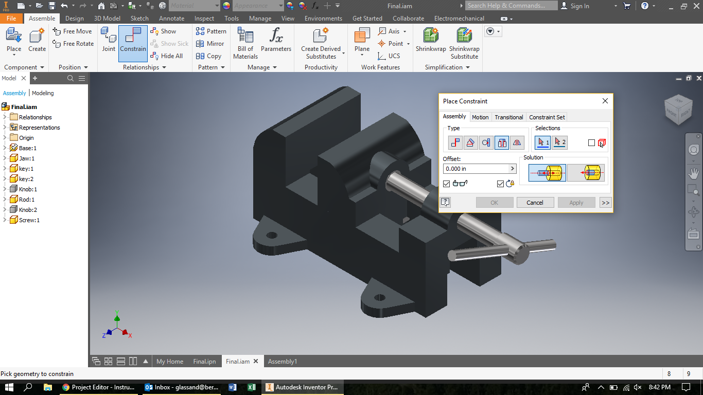The image size is (703, 395).
Task: Switch to Final.ipn document tab
Action: coord(204,362)
